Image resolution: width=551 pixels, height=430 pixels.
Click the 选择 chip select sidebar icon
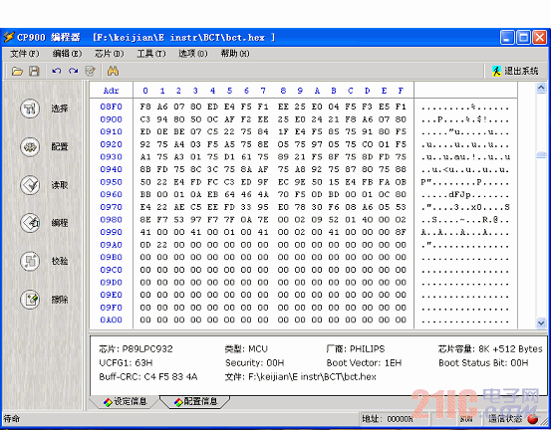pyautogui.click(x=30, y=108)
